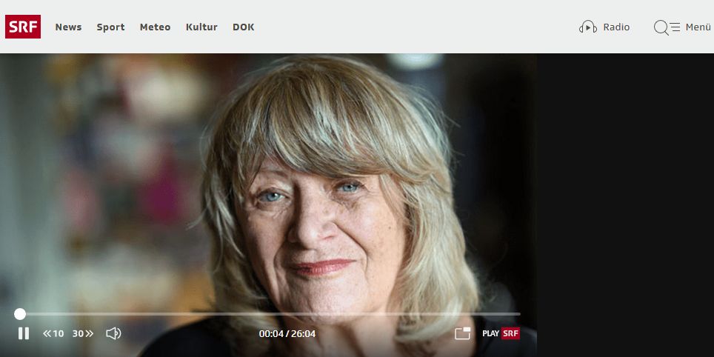Expand the hamburger menu lines icon

pos(675,27)
